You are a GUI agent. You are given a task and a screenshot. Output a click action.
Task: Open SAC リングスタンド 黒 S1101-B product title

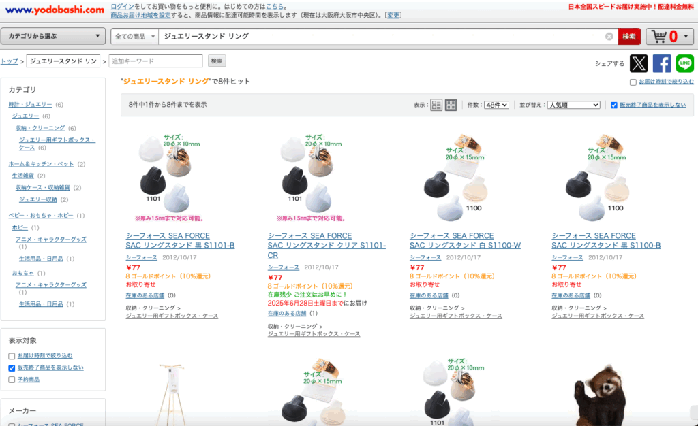pos(180,241)
